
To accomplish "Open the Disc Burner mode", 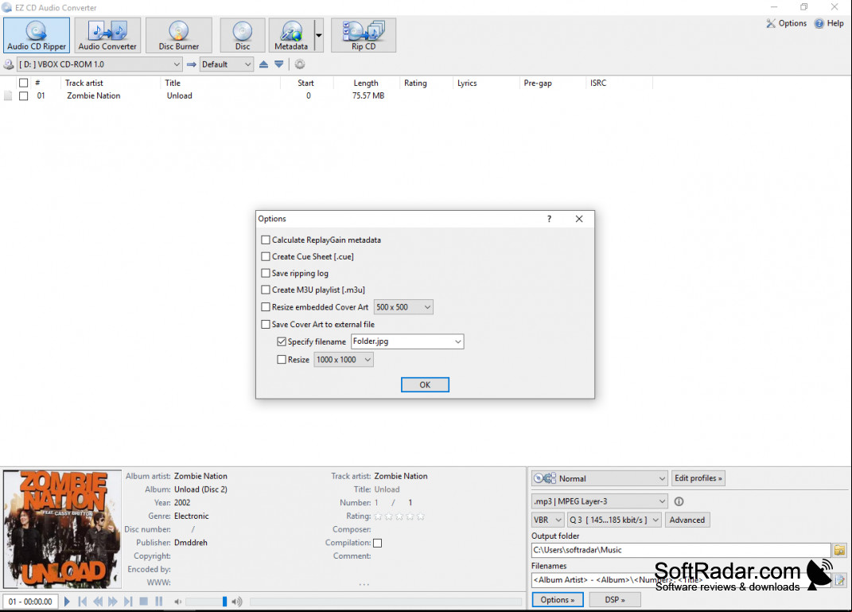I will (x=179, y=35).
